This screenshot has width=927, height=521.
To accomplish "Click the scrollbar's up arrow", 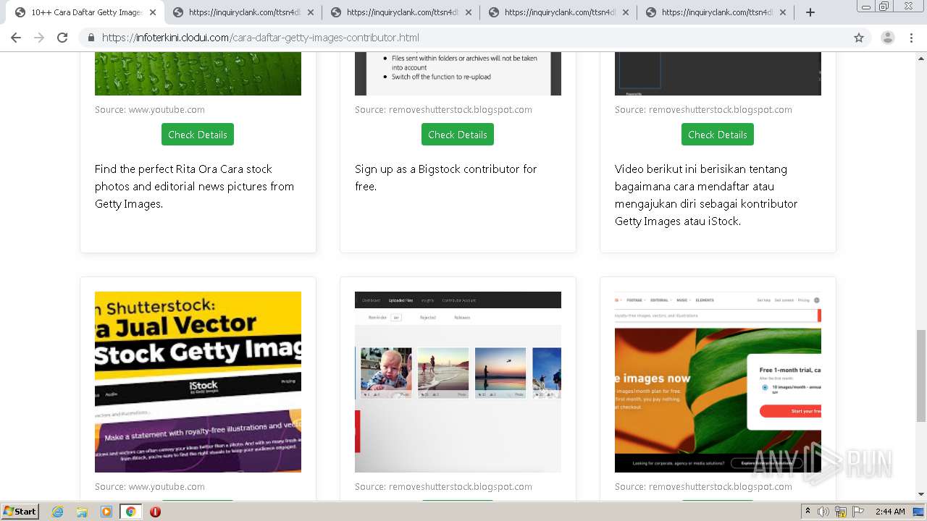I will (x=921, y=57).
